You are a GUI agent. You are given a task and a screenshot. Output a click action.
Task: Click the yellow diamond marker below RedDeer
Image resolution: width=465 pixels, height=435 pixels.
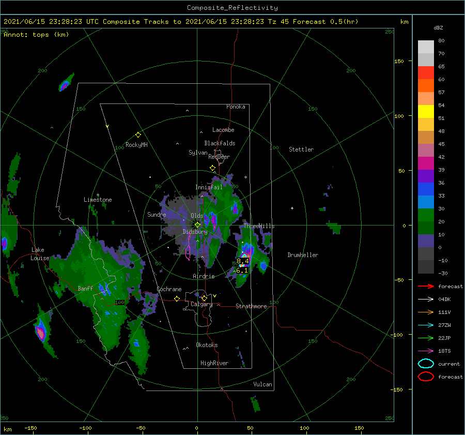(212, 168)
